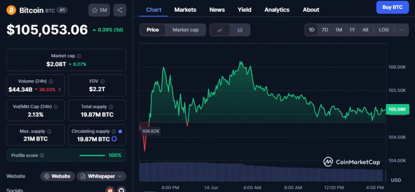Open the Reddit social icon
415x192 pixels.
110,190
